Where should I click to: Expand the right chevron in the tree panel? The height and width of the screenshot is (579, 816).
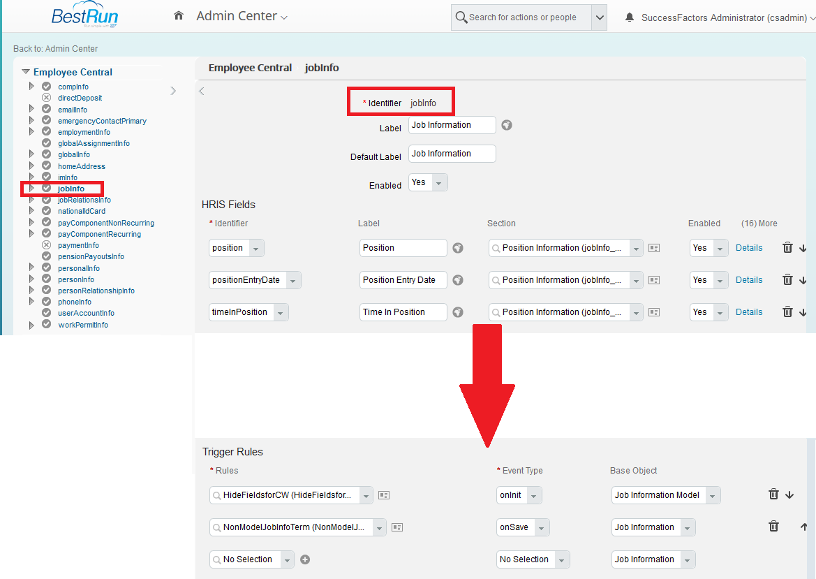pyautogui.click(x=173, y=91)
